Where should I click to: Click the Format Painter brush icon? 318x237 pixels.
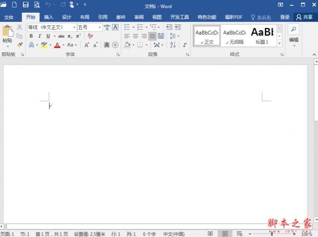coord(20,45)
